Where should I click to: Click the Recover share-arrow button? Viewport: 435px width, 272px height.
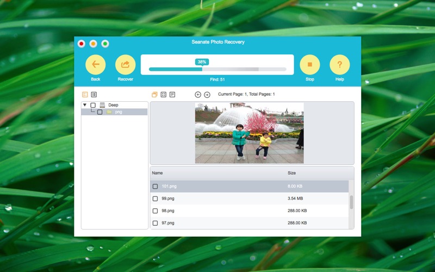click(x=126, y=65)
